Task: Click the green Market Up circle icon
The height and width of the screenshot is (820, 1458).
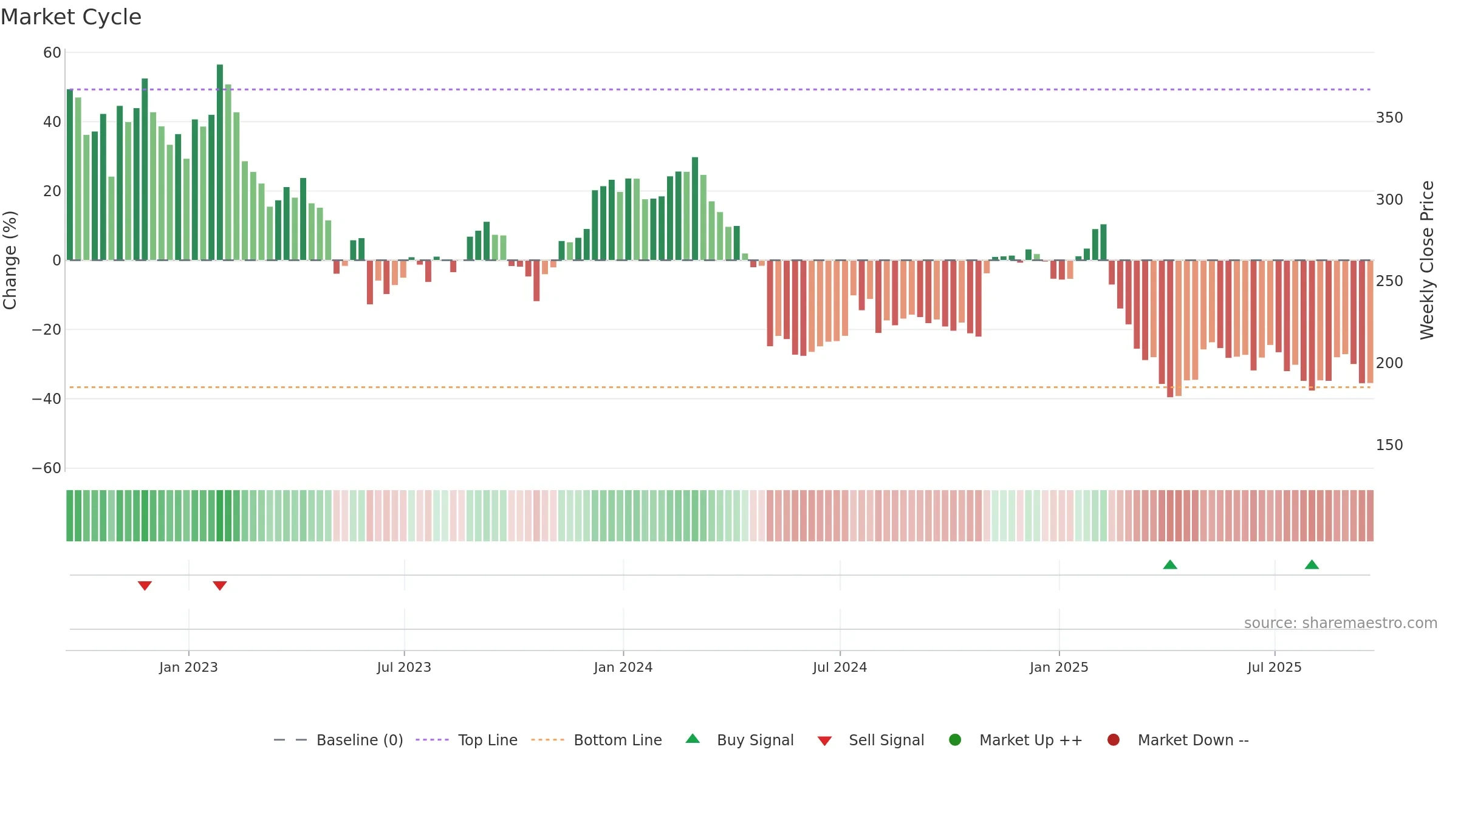Action: [955, 740]
